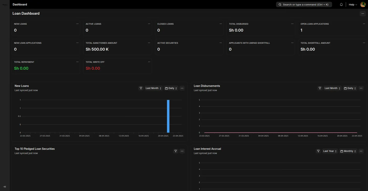
Task: Change Loan Disbursements Daily interval
Action: [x=350, y=88]
